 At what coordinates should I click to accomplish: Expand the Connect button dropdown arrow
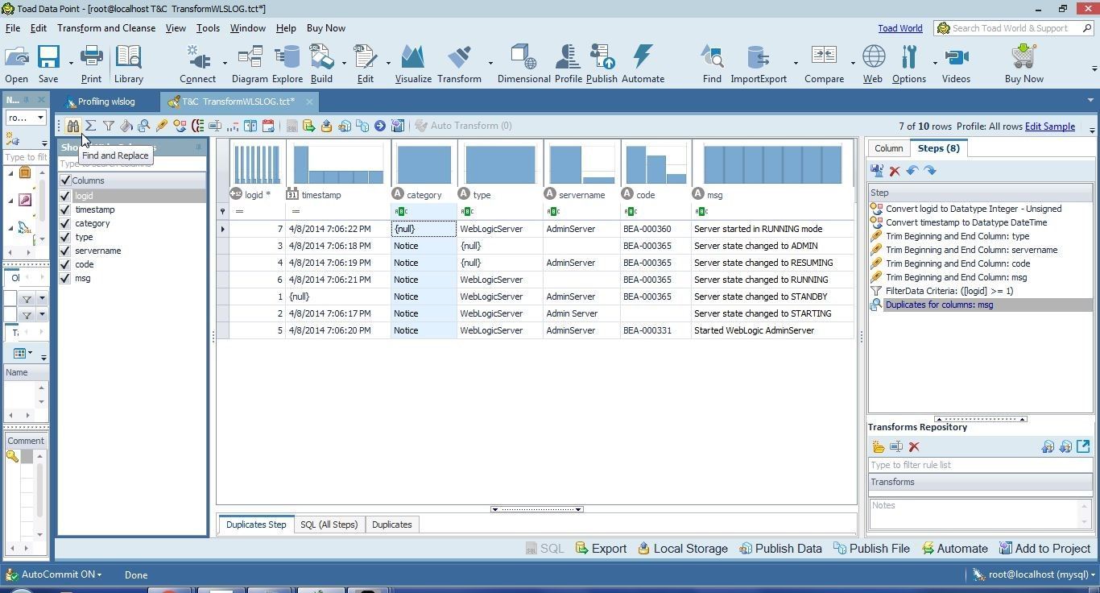click(x=225, y=63)
